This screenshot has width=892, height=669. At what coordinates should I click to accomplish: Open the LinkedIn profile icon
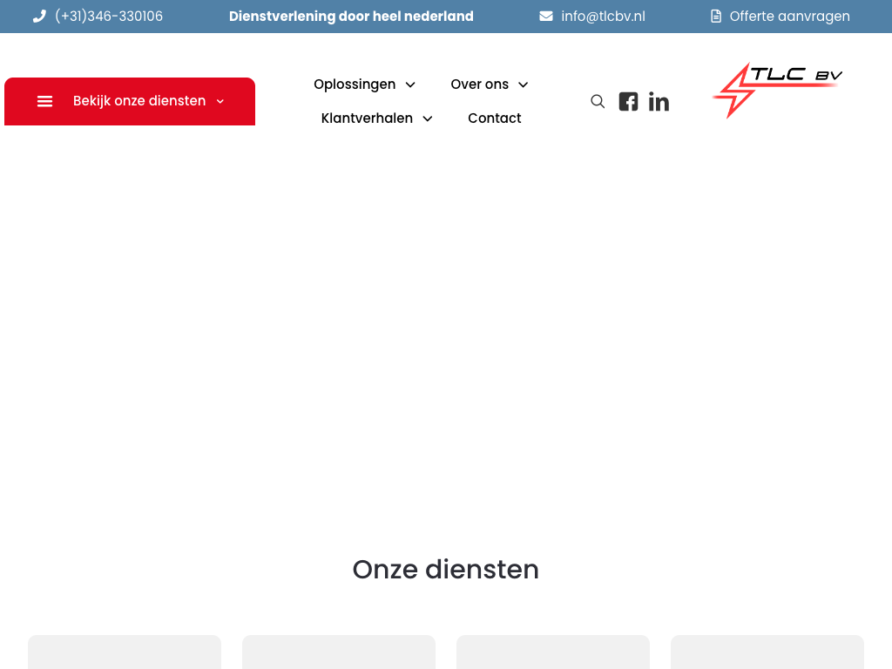pyautogui.click(x=659, y=102)
